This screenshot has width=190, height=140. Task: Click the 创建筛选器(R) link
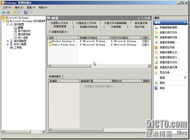pos(59,32)
